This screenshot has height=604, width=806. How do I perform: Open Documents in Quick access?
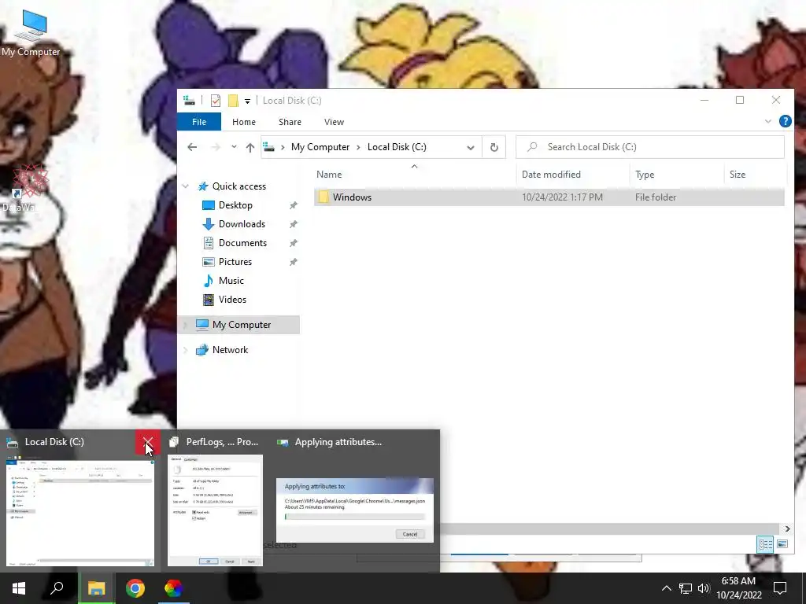242,243
